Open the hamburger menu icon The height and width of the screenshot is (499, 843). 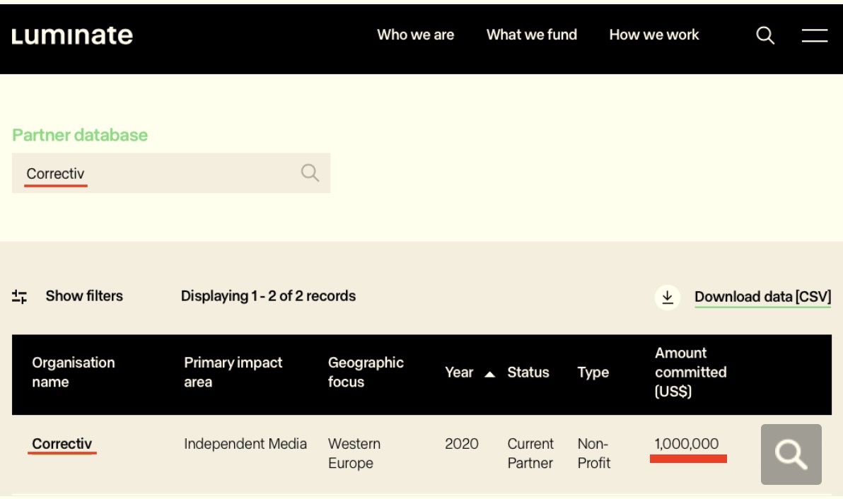[815, 35]
